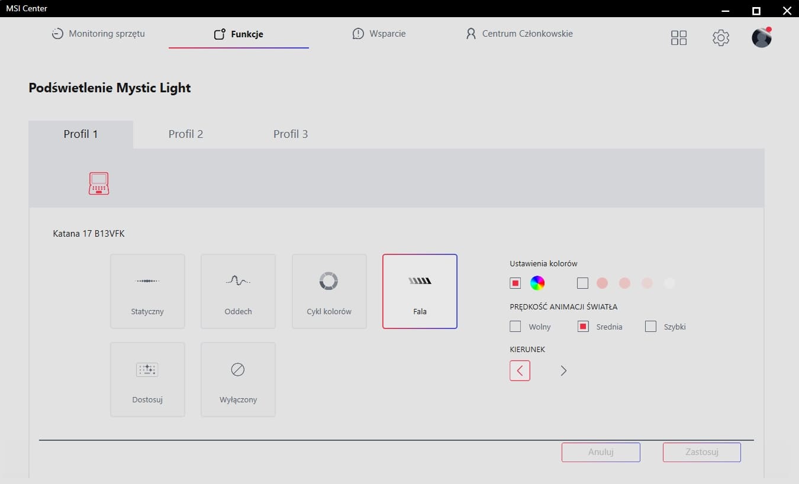Open settings via the gear icon

[x=720, y=38]
